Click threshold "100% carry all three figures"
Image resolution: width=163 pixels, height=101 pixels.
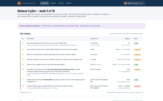99,87
